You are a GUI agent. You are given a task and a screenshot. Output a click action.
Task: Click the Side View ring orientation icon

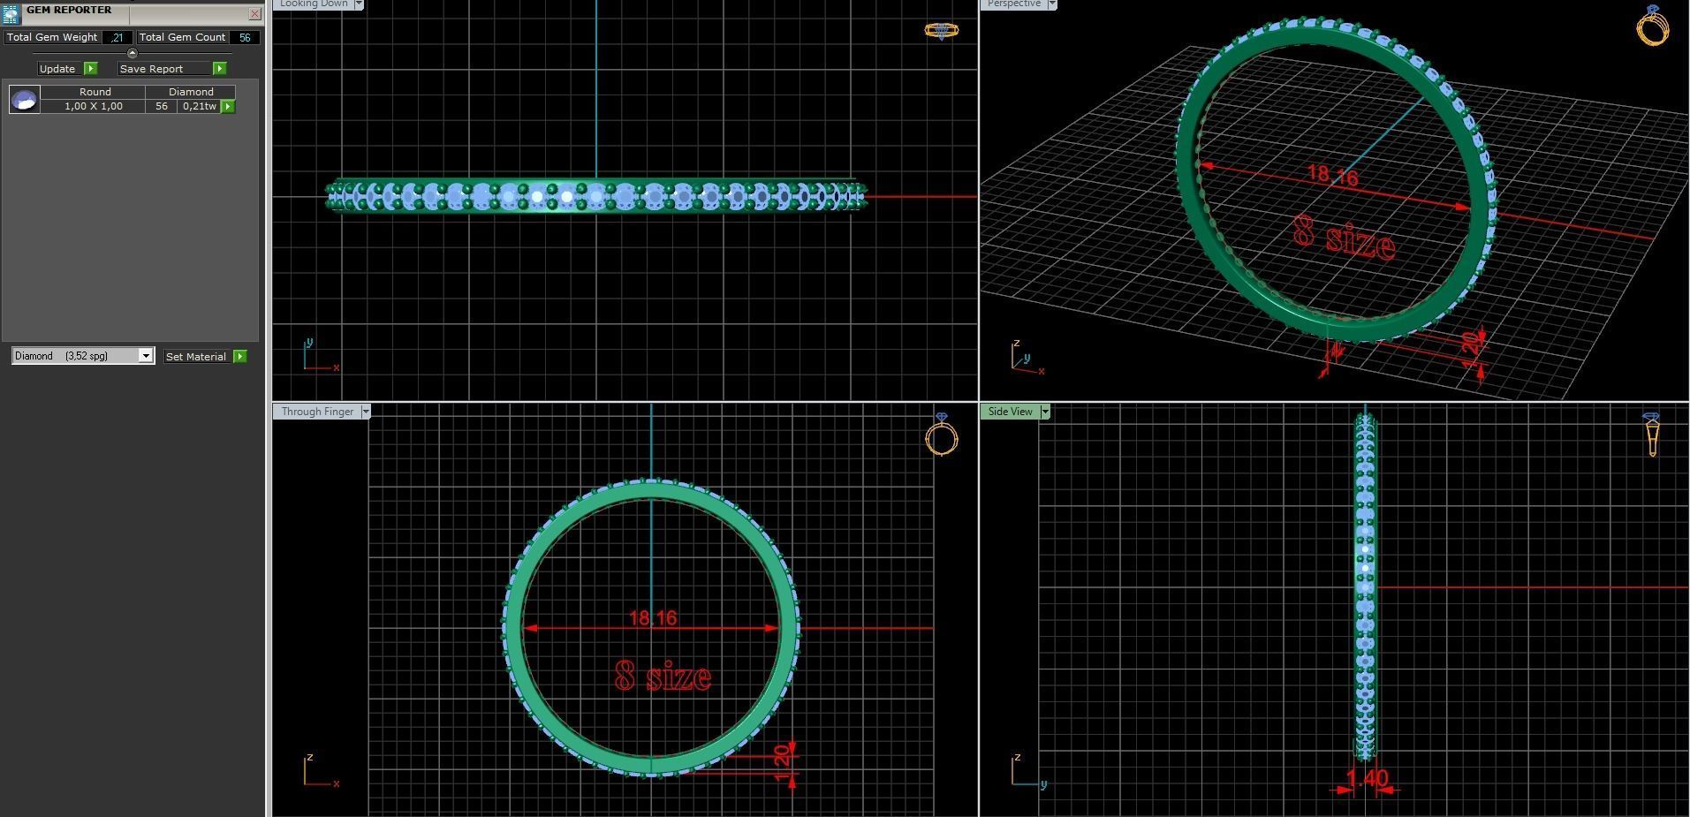click(x=1651, y=435)
